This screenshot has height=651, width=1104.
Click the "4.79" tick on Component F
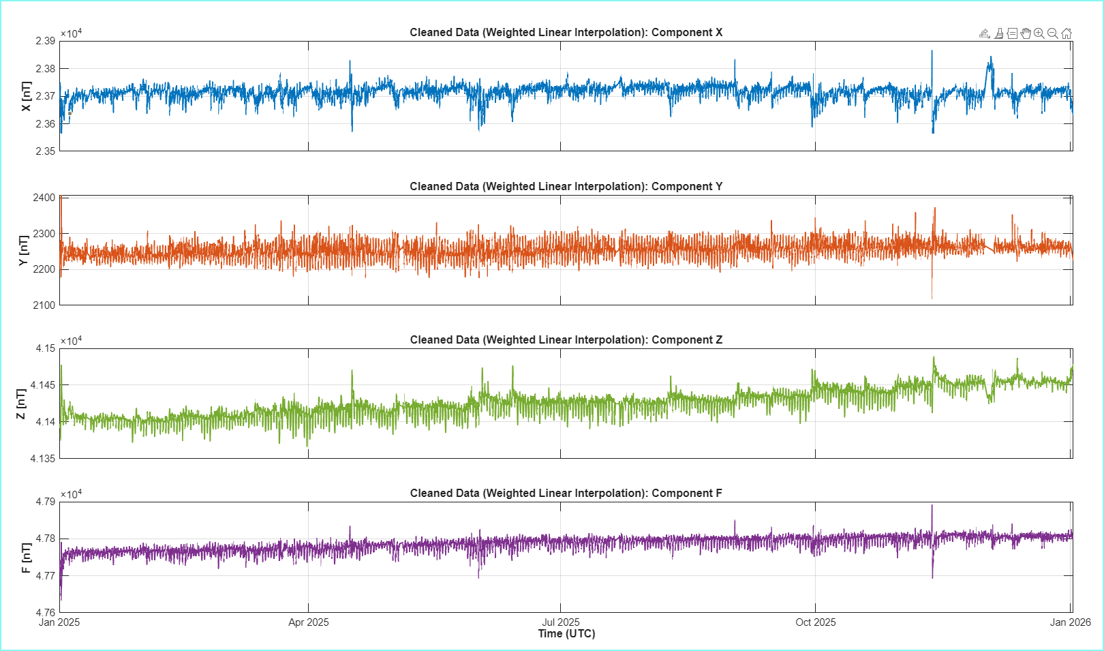[x=46, y=502]
